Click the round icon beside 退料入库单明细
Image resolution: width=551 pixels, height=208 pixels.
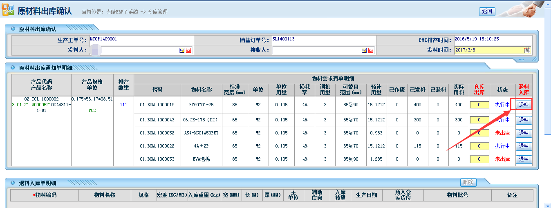pyautogui.click(x=13, y=183)
